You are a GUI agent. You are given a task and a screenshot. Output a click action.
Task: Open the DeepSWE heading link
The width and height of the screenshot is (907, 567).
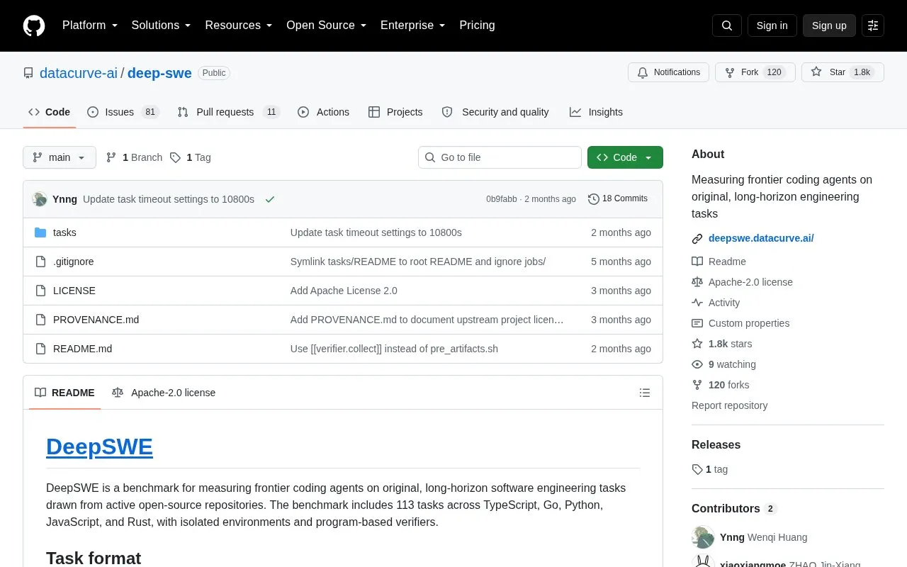point(99,447)
